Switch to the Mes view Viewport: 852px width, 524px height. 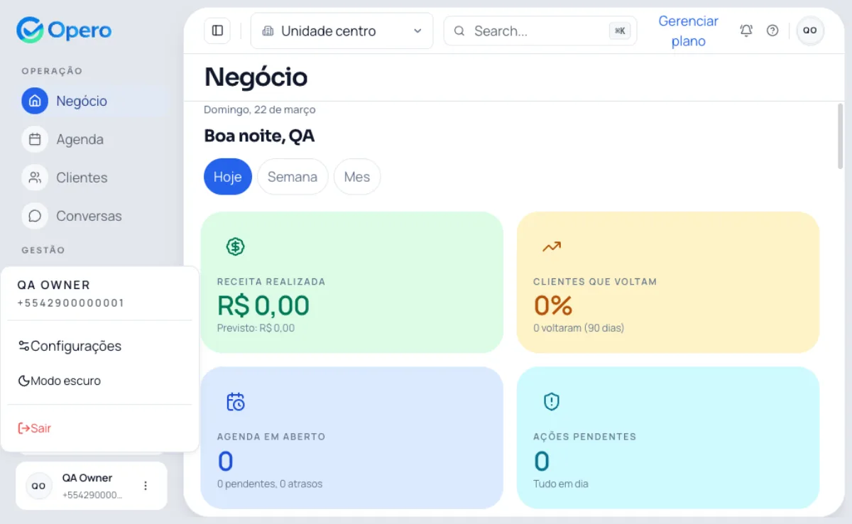pyautogui.click(x=357, y=177)
